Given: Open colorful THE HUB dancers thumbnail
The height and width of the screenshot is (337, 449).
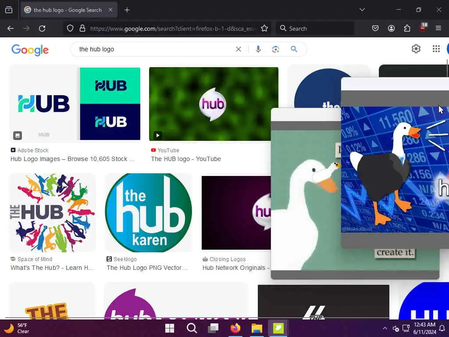Looking at the screenshot, I should 53,213.
